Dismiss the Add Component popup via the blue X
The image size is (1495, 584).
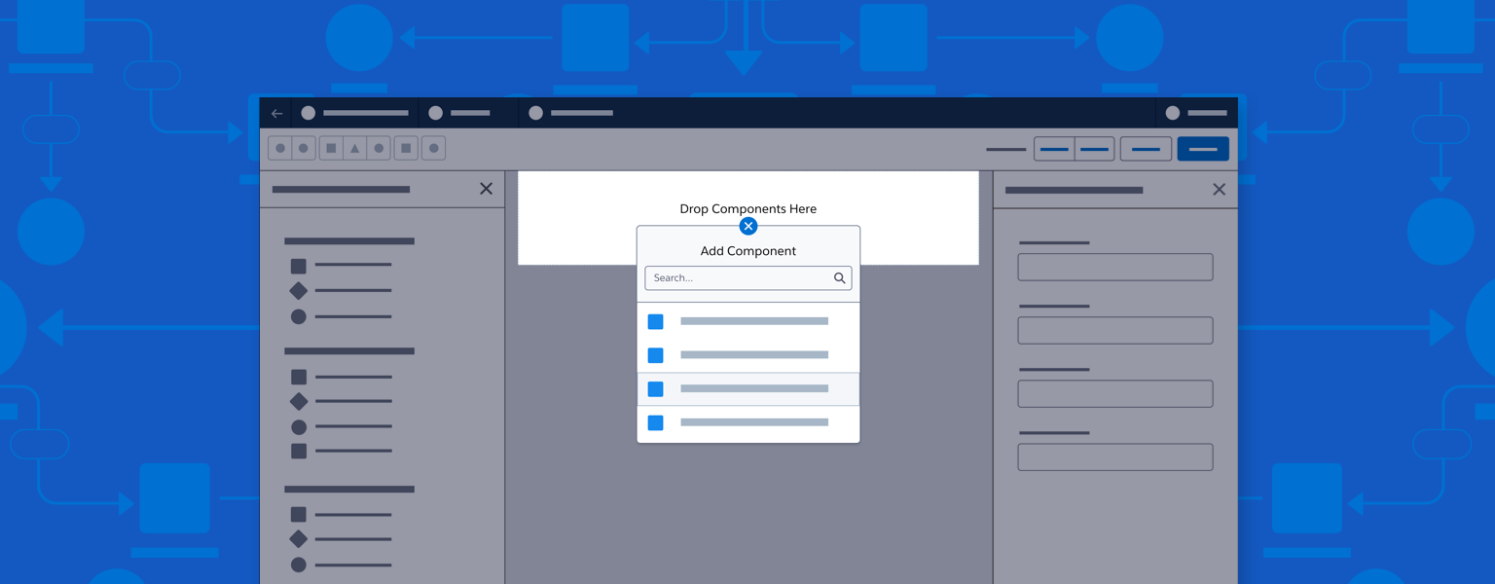pyautogui.click(x=747, y=226)
